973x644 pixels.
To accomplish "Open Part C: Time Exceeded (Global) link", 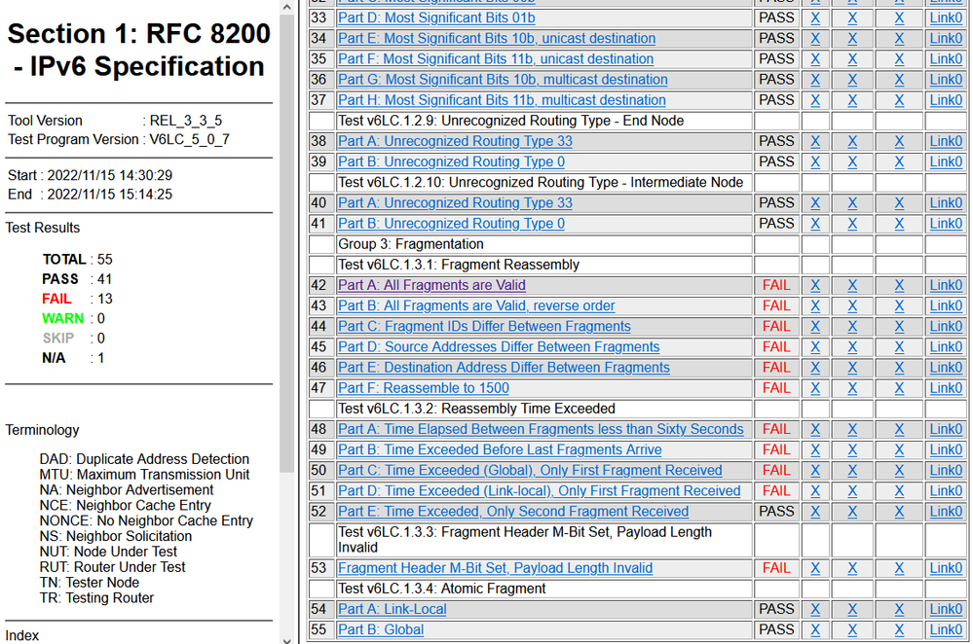I will pyautogui.click(x=530, y=471).
